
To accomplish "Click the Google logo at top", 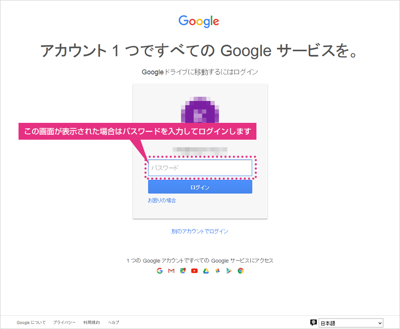I will pyautogui.click(x=199, y=21).
